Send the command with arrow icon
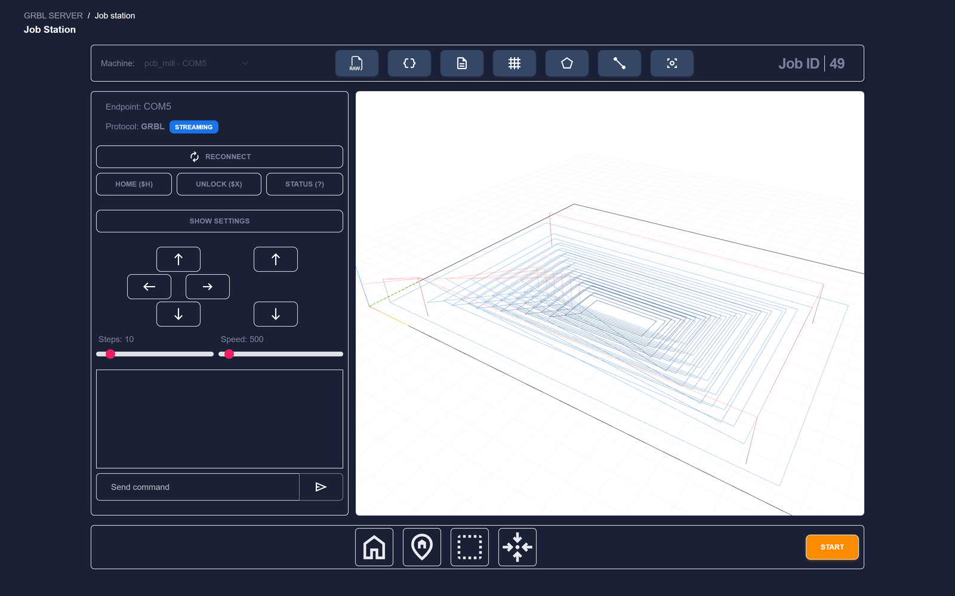 [321, 487]
